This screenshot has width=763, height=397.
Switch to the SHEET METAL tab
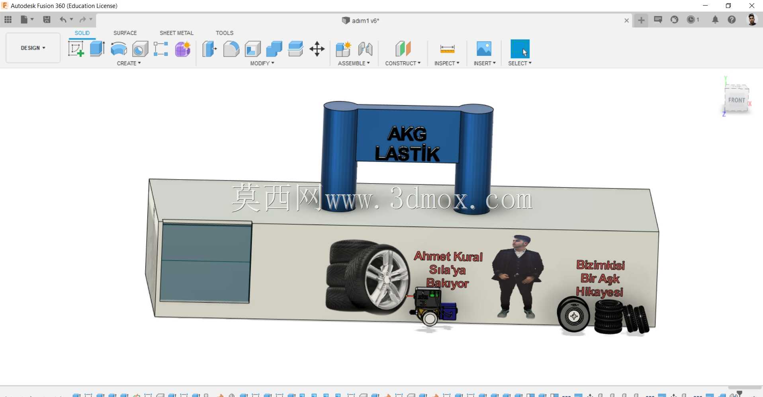coord(176,33)
